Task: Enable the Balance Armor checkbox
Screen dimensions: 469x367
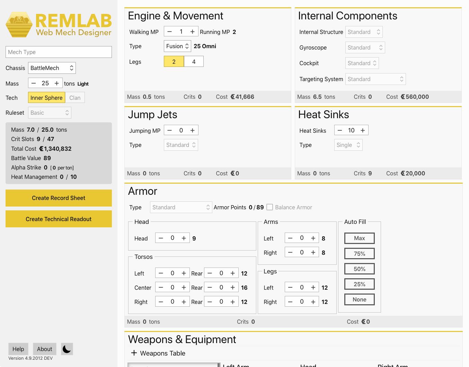Action: coord(269,207)
